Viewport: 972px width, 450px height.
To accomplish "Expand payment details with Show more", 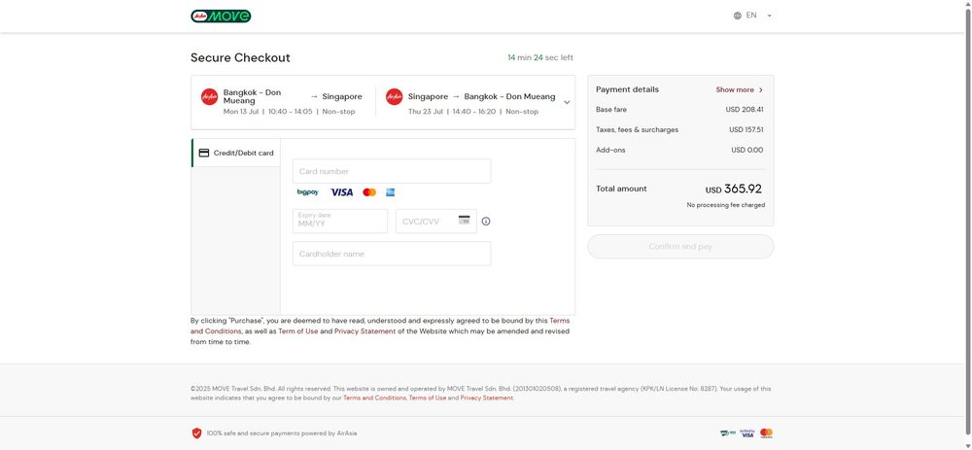I will 740,89.
